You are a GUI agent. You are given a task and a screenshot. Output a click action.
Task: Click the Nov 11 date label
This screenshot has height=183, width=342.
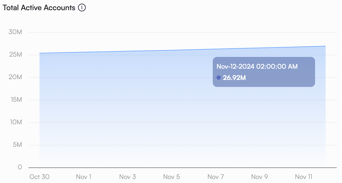pyautogui.click(x=303, y=177)
